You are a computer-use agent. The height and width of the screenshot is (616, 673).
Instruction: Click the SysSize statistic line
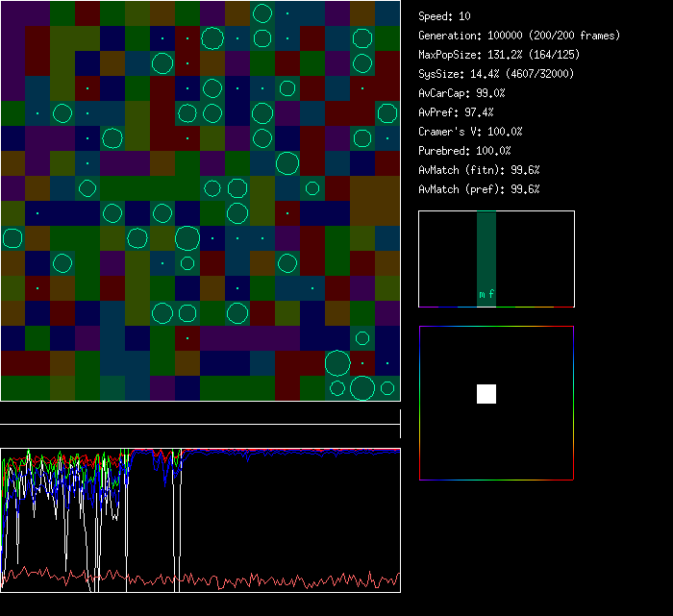coord(494,74)
